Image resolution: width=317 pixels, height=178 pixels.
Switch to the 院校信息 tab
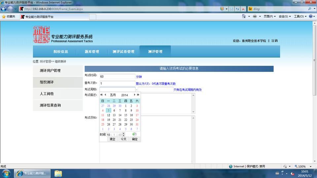click(x=61, y=52)
